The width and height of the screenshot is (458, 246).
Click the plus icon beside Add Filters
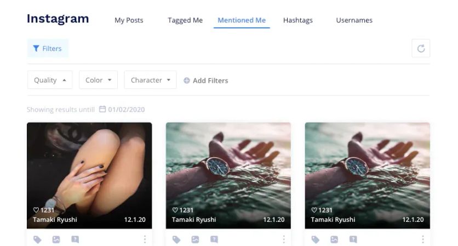click(187, 81)
